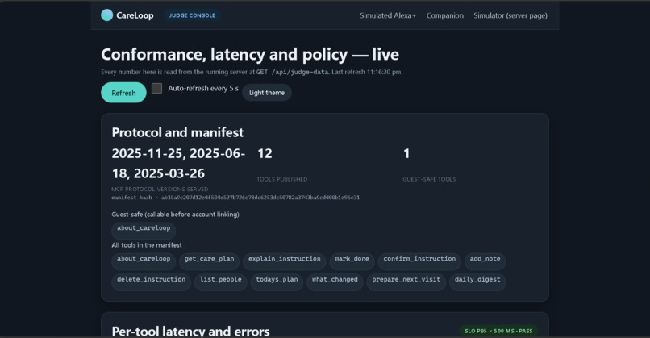Click the All tools in the manifest label
This screenshot has width=650, height=338.
(x=147, y=245)
